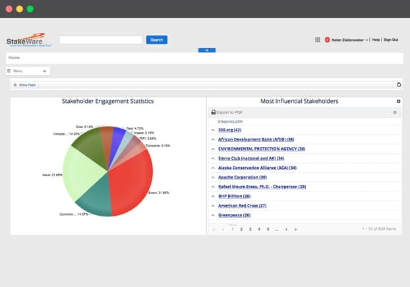Click the ellipsis more pages button
Image resolution: width=410 pixels, height=287 pixels.
point(277,229)
